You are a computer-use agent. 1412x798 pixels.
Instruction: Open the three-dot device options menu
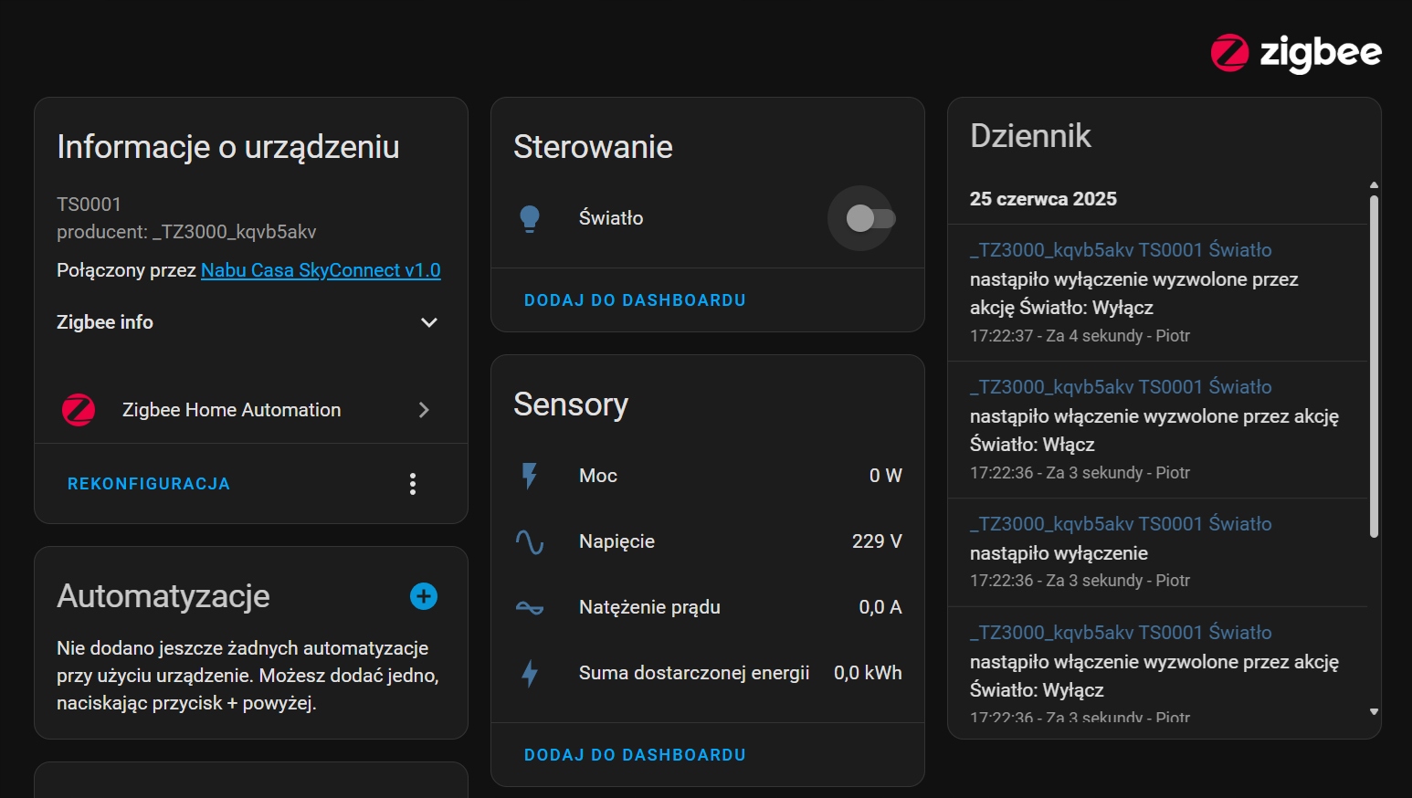[x=413, y=484]
